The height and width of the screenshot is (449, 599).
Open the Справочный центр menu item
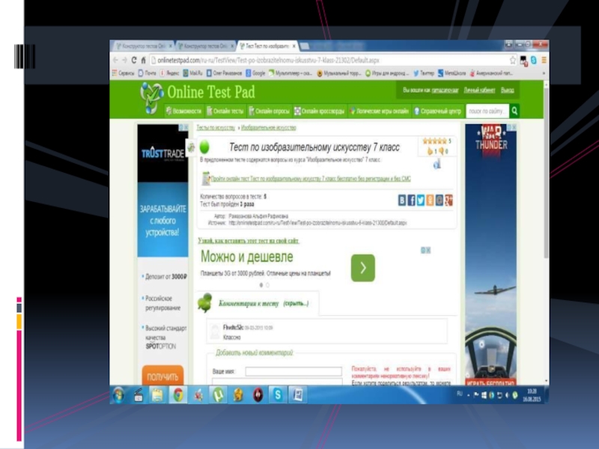pyautogui.click(x=437, y=111)
